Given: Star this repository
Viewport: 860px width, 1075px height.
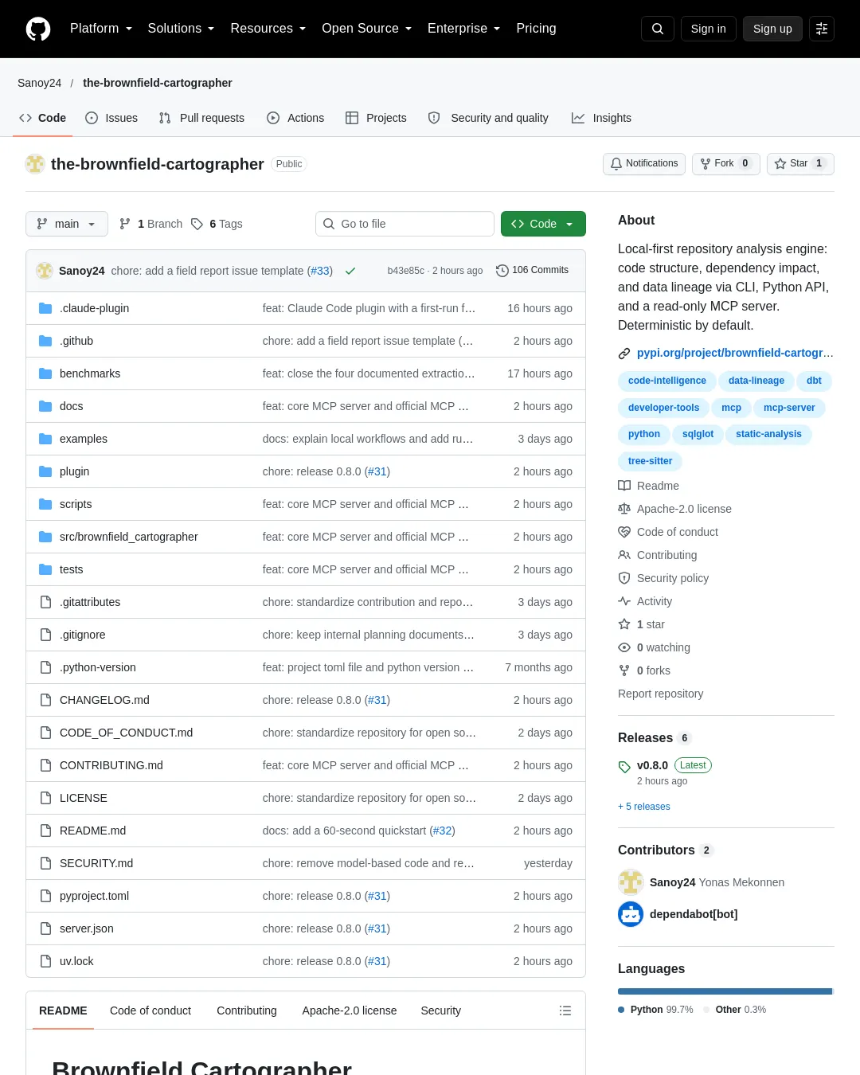Looking at the screenshot, I should click(x=800, y=163).
